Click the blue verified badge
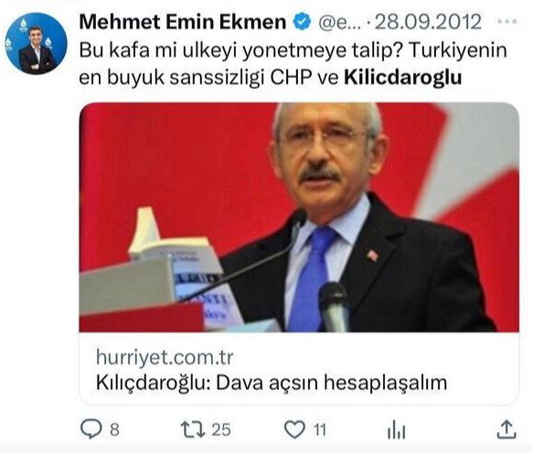Viewport: 533px width, 453px height. (302, 21)
